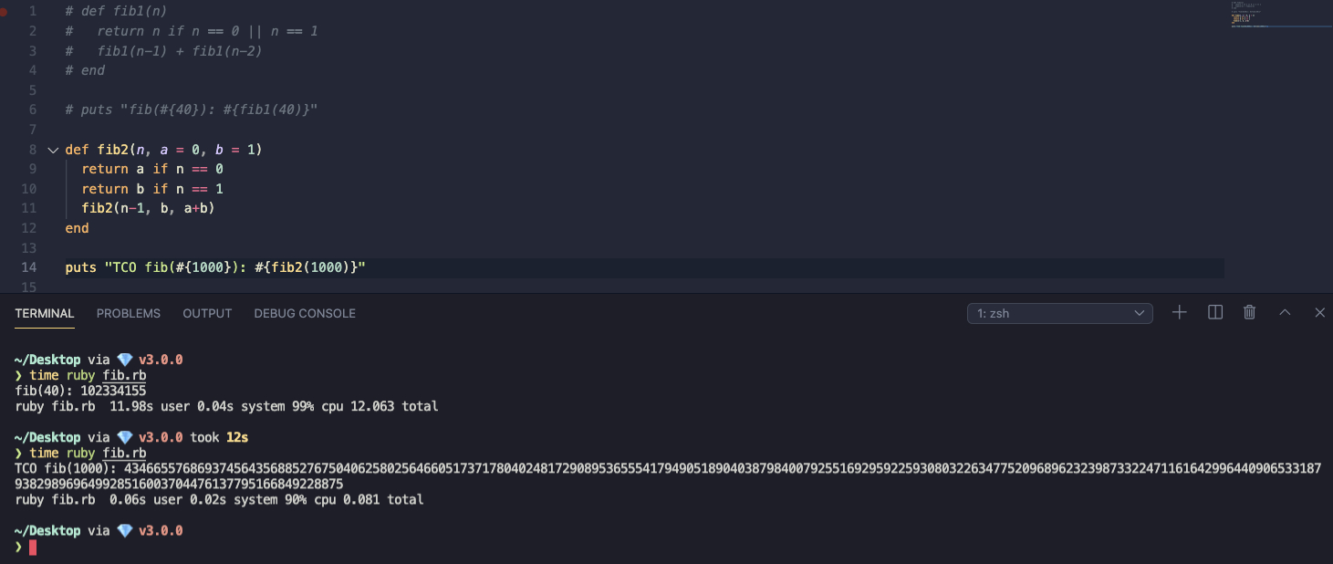This screenshot has height=564, width=1333.
Task: Click the underlined fib.rb in last command
Action: pyautogui.click(x=125, y=453)
